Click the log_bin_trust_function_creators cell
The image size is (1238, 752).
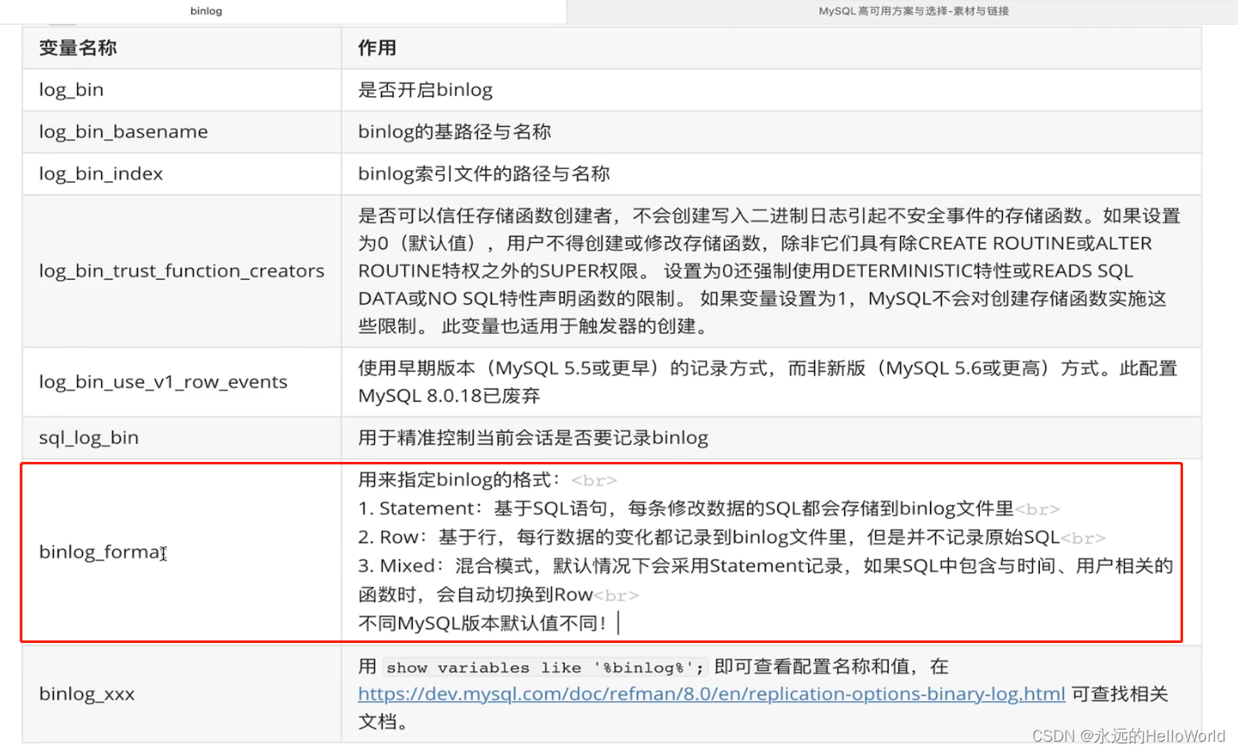182,271
